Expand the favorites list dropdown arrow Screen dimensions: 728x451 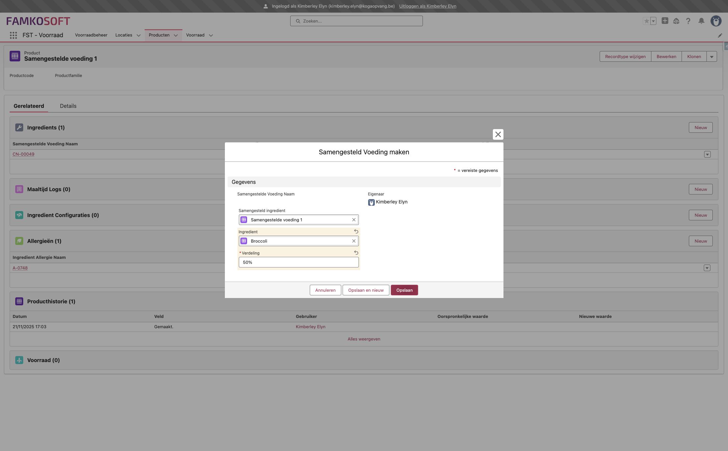pyautogui.click(x=653, y=21)
